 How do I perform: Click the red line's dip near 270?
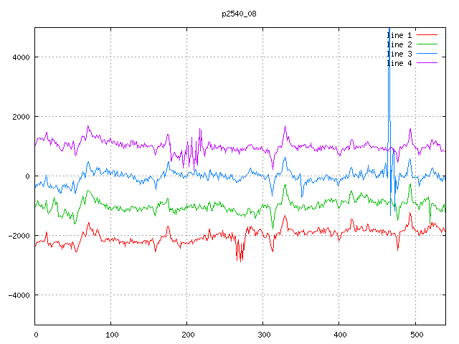pyautogui.click(x=240, y=260)
